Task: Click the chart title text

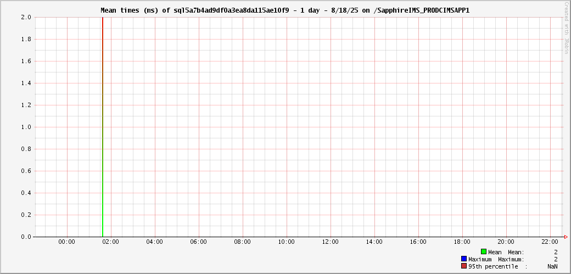Action: tap(285, 10)
